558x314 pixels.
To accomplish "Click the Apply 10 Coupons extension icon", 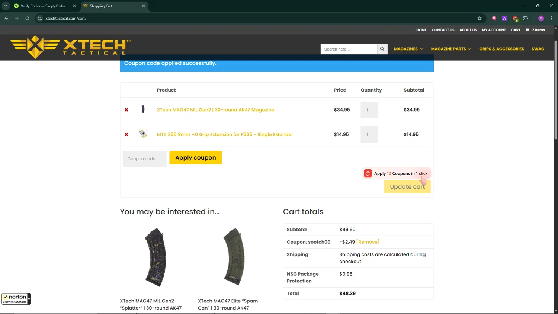I will 368,173.
